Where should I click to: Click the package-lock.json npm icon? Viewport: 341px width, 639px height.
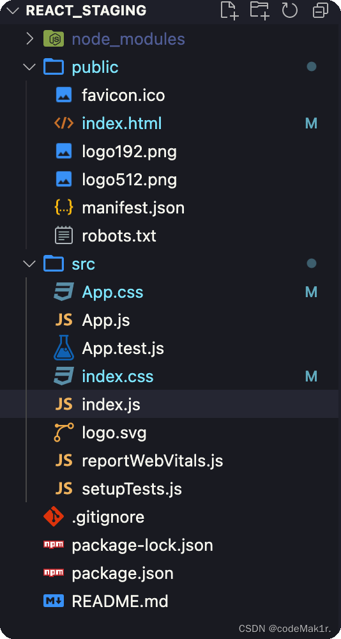pyautogui.click(x=54, y=545)
